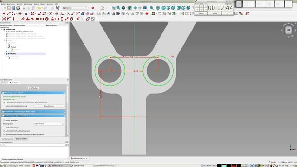This screenshot has height=167, width=297.
Task: Open the Sketcher workbench dropdown
Action: (x=75, y=8)
